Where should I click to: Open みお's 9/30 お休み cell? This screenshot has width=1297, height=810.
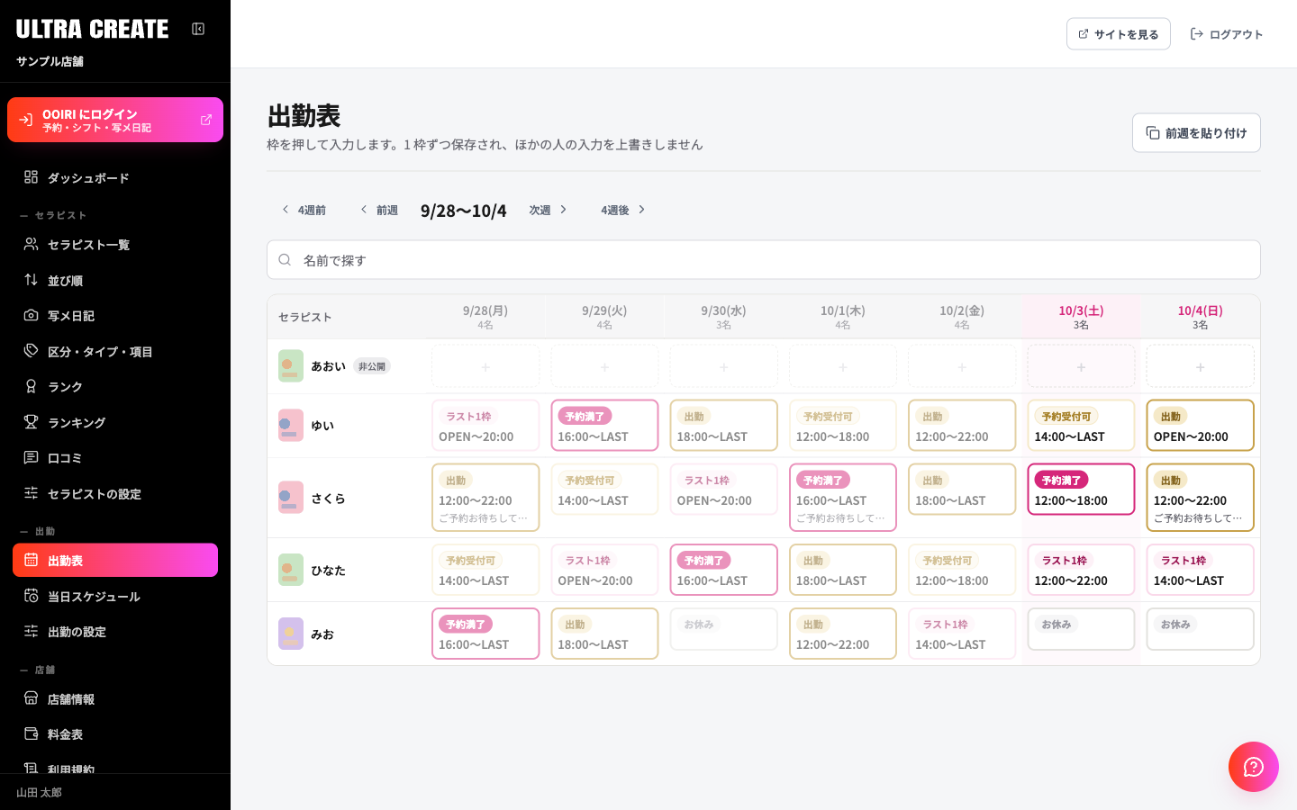723,629
